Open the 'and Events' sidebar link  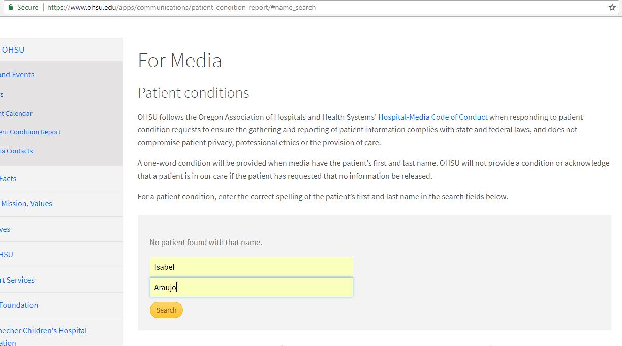[17, 75]
